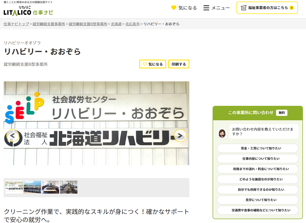Viewport: 306px width, 223px height.
Task: Click この事業所に問い合わせ header text
Action: pyautogui.click(x=251, y=113)
